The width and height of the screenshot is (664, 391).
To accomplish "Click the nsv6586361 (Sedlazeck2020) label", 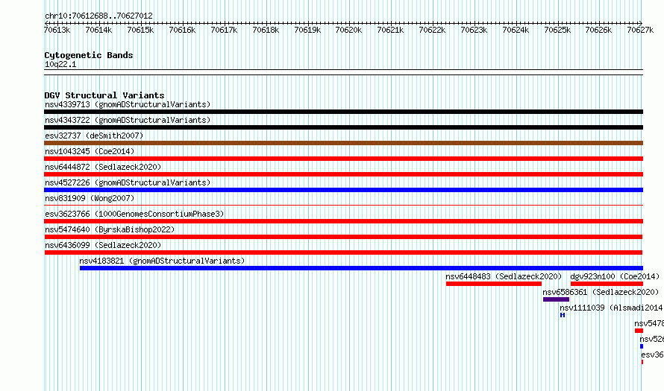I will pyautogui.click(x=601, y=292).
